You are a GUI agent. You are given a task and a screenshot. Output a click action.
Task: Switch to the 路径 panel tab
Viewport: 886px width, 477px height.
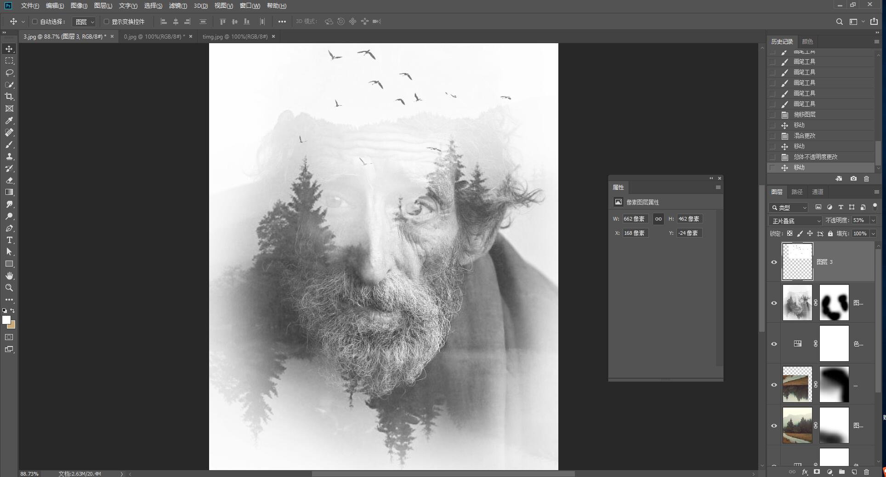pyautogui.click(x=797, y=192)
